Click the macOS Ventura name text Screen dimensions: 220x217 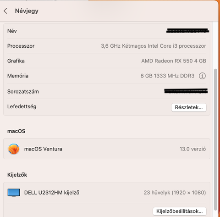click(x=43, y=149)
